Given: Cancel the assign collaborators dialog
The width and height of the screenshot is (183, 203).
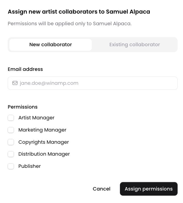Looking at the screenshot, I should point(101,189).
